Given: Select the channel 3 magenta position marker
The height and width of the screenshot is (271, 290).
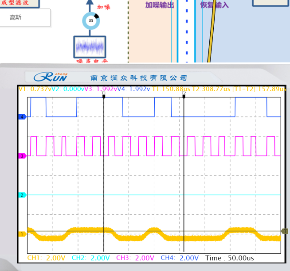Looking at the screenshot, I should pyautogui.click(x=22, y=156).
